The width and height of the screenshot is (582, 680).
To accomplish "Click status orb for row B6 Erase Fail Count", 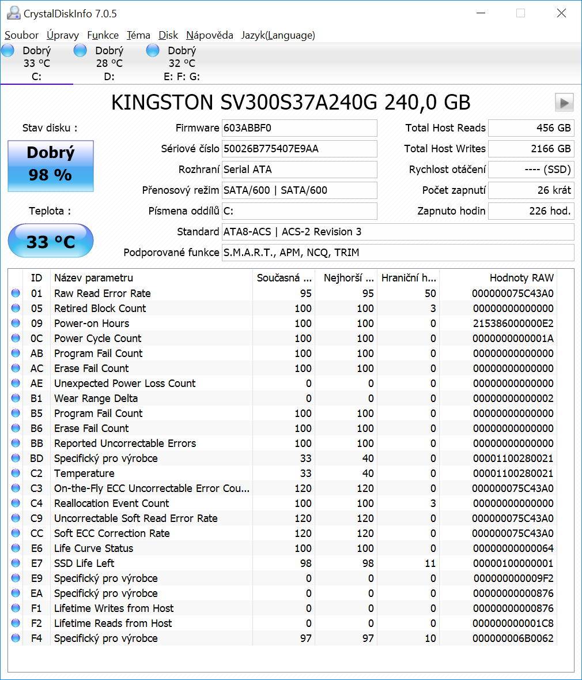I will pos(16,428).
